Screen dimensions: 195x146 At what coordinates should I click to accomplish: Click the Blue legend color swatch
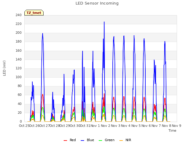tap(83, 141)
